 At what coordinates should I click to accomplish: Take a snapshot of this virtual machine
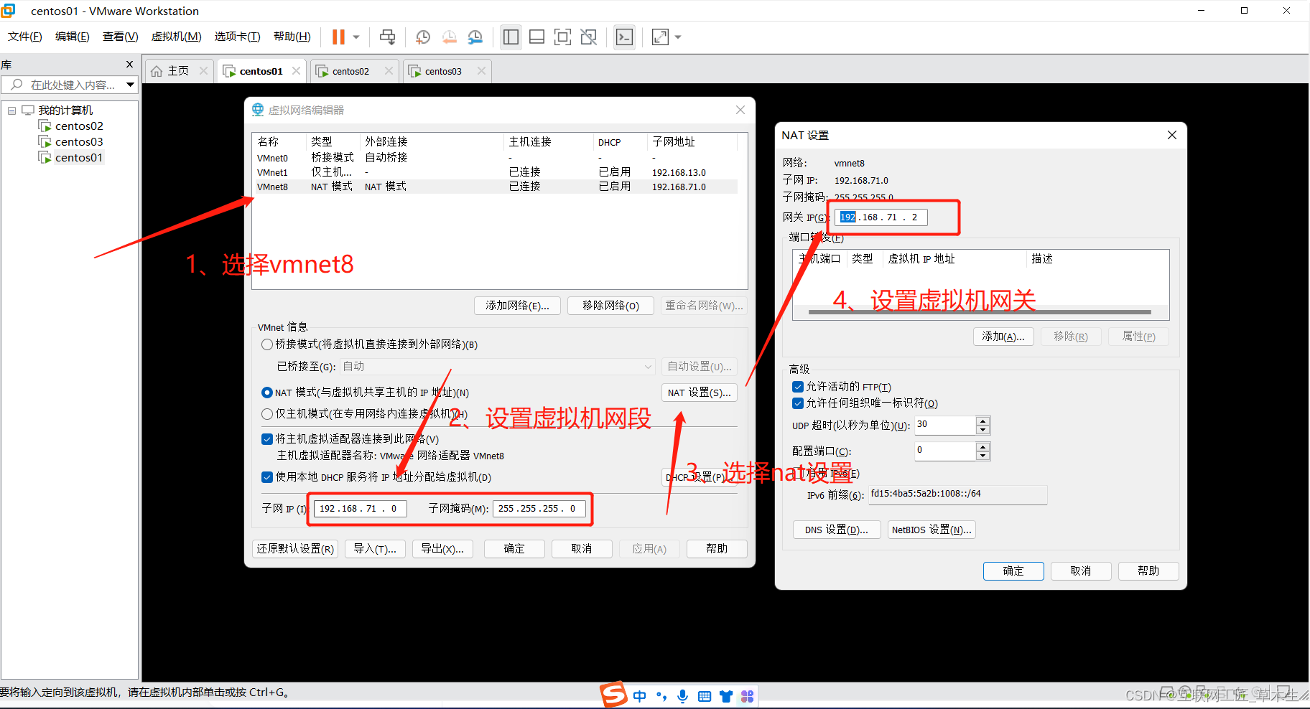click(x=423, y=37)
